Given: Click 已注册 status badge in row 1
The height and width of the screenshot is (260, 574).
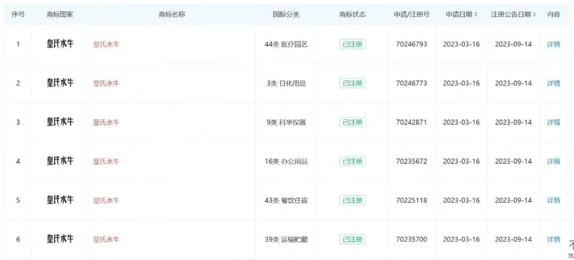Looking at the screenshot, I should [352, 45].
